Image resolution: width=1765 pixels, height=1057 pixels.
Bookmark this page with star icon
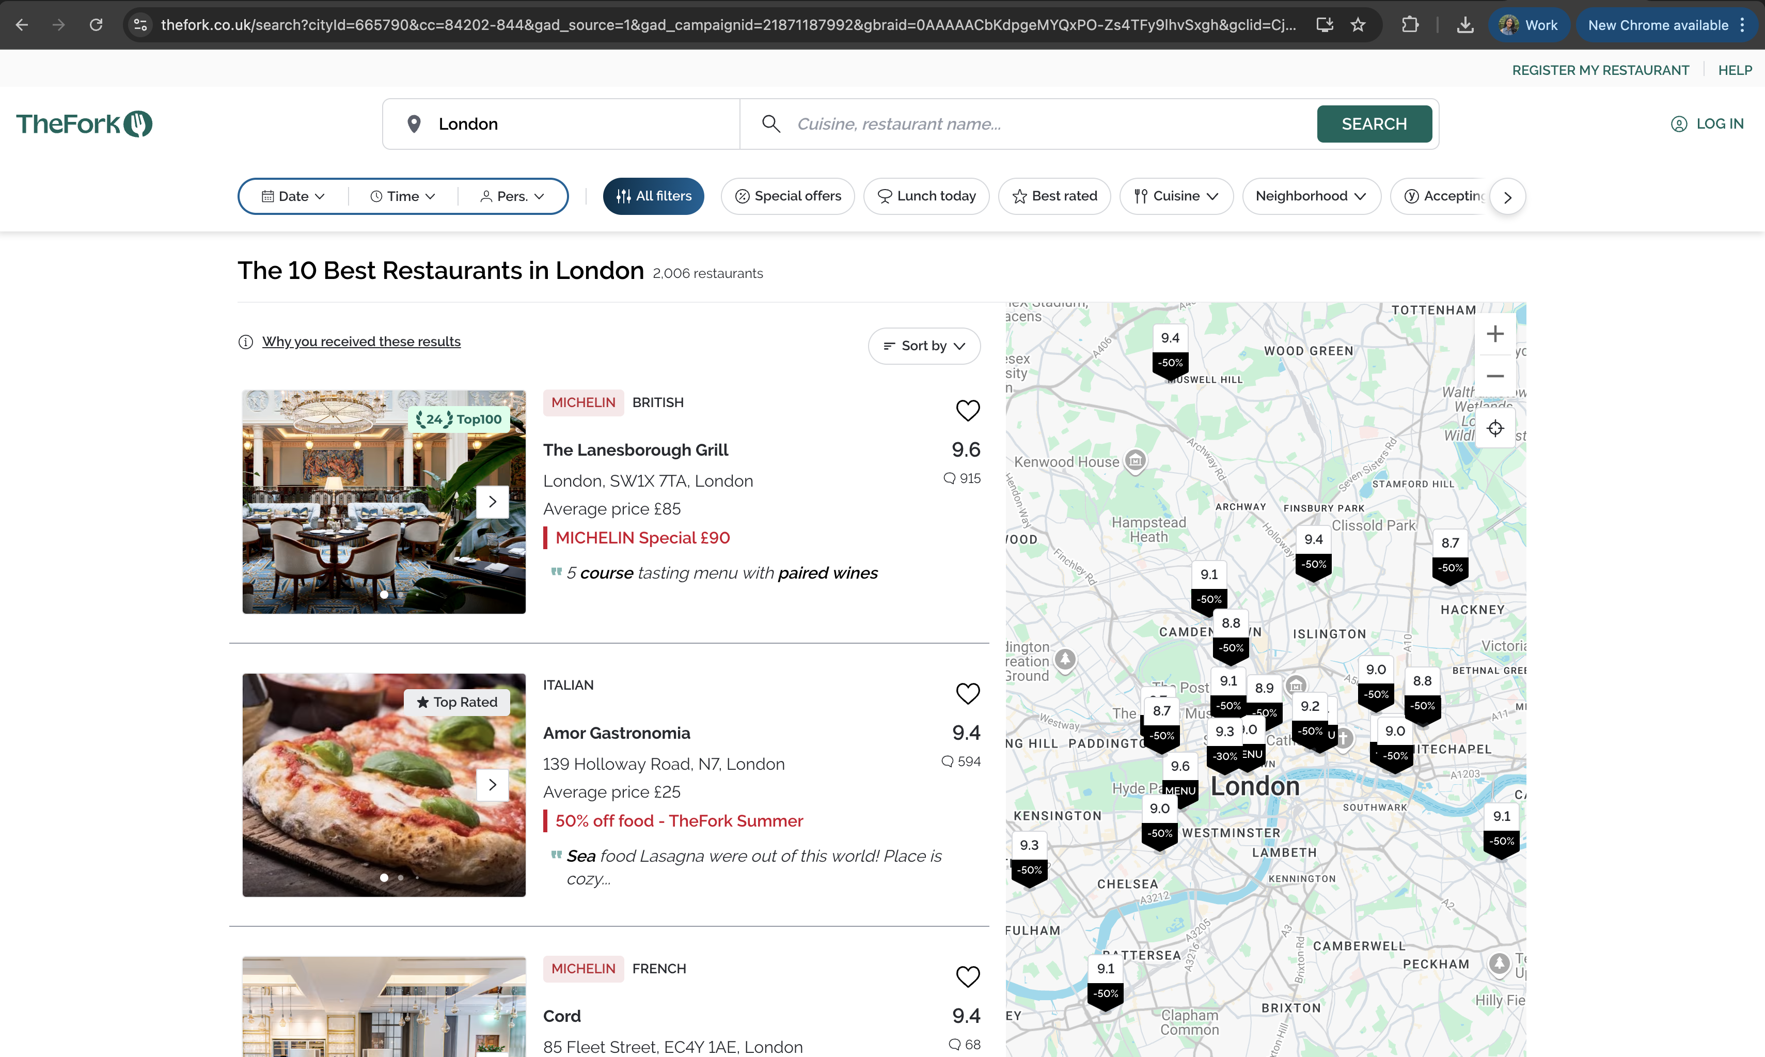point(1358,25)
